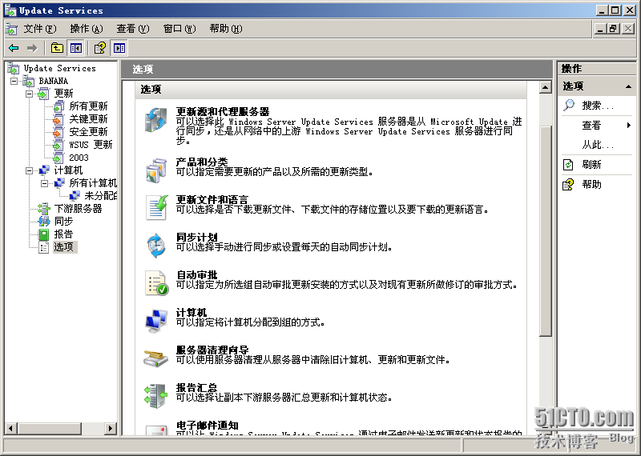
Task: Click the 产品和分类 icon
Action: tap(156, 170)
